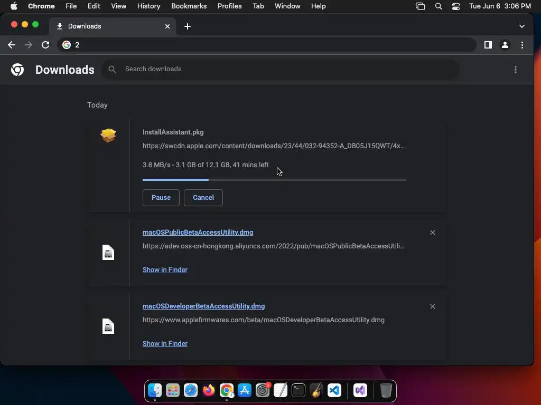Open Spotlight search in menu bar

point(438,6)
